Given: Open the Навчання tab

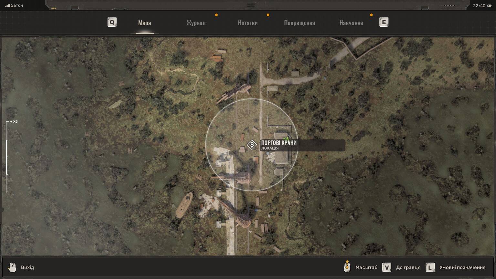Looking at the screenshot, I should (x=351, y=23).
